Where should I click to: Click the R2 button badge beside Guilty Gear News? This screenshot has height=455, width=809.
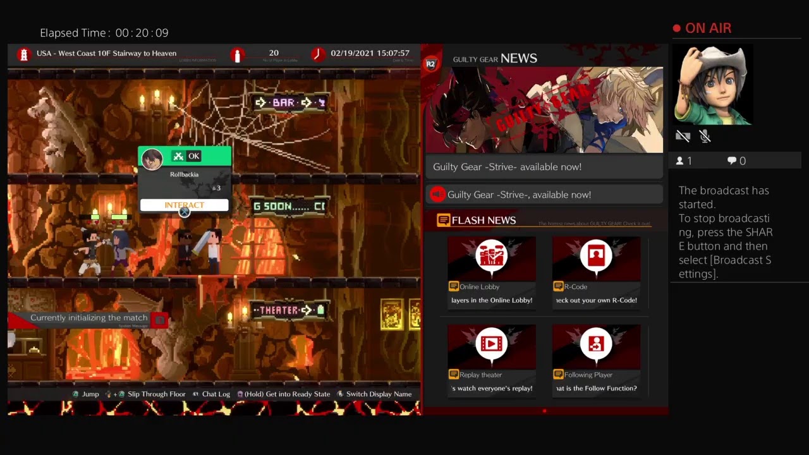point(431,63)
